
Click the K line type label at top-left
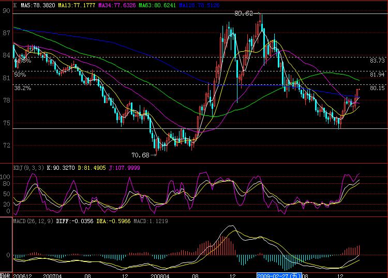pyautogui.click(x=15, y=4)
